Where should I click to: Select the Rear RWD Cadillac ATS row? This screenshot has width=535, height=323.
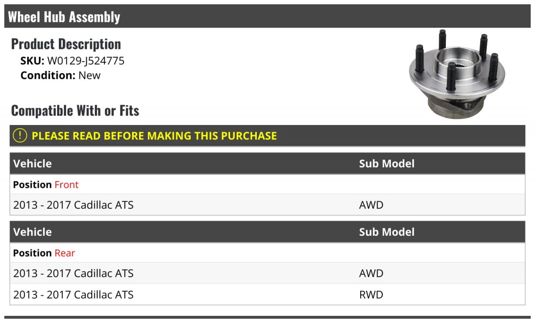tap(267, 295)
